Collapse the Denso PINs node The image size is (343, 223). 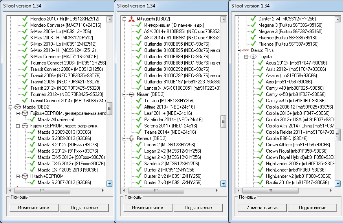point(238,50)
